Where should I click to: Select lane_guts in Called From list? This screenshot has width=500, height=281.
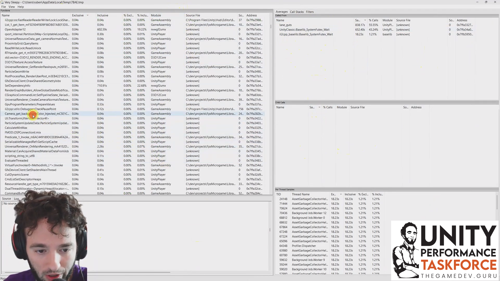[285, 25]
